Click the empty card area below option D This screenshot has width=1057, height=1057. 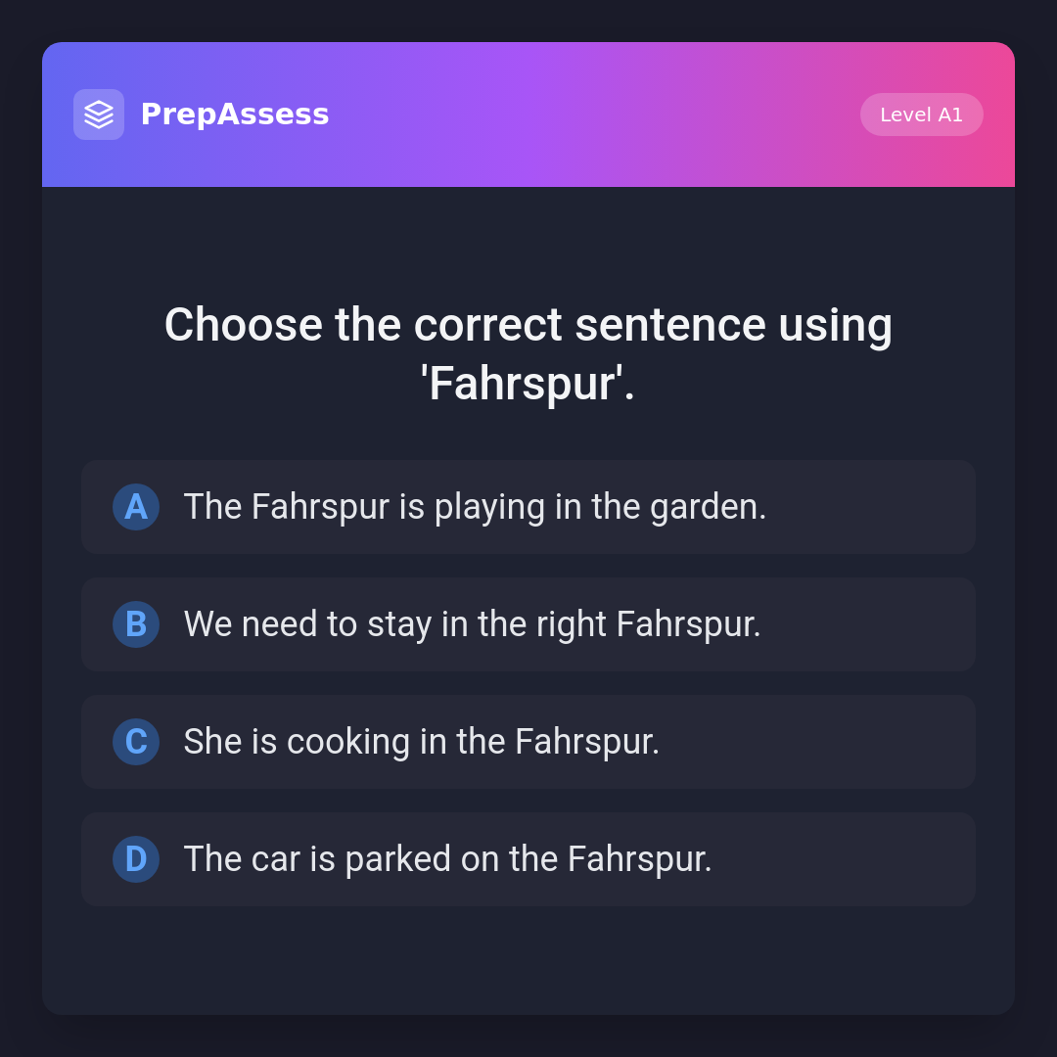point(528,959)
